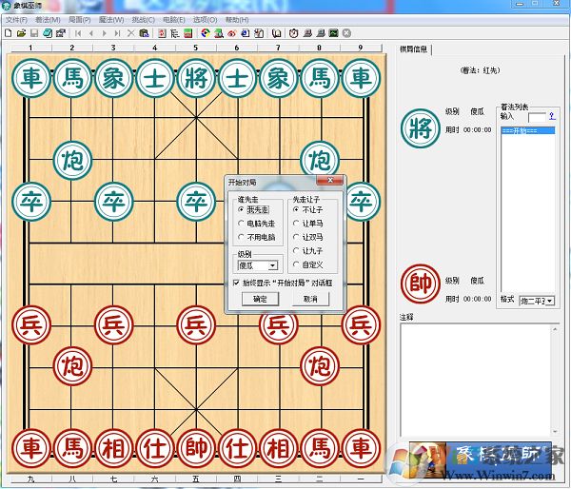Image resolution: width=571 pixels, height=489 pixels.
Task: Click the blue ? link beside 输入
Action: pos(552,116)
